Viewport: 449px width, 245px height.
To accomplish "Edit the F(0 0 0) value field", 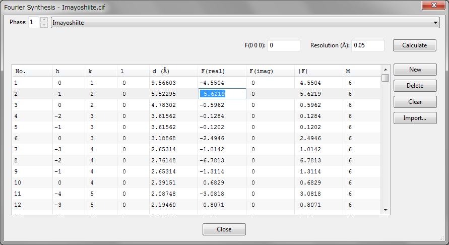I will (283, 45).
